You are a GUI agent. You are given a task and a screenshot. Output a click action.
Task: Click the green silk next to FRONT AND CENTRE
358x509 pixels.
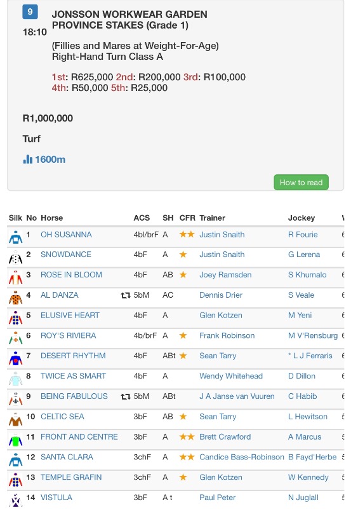(15, 439)
